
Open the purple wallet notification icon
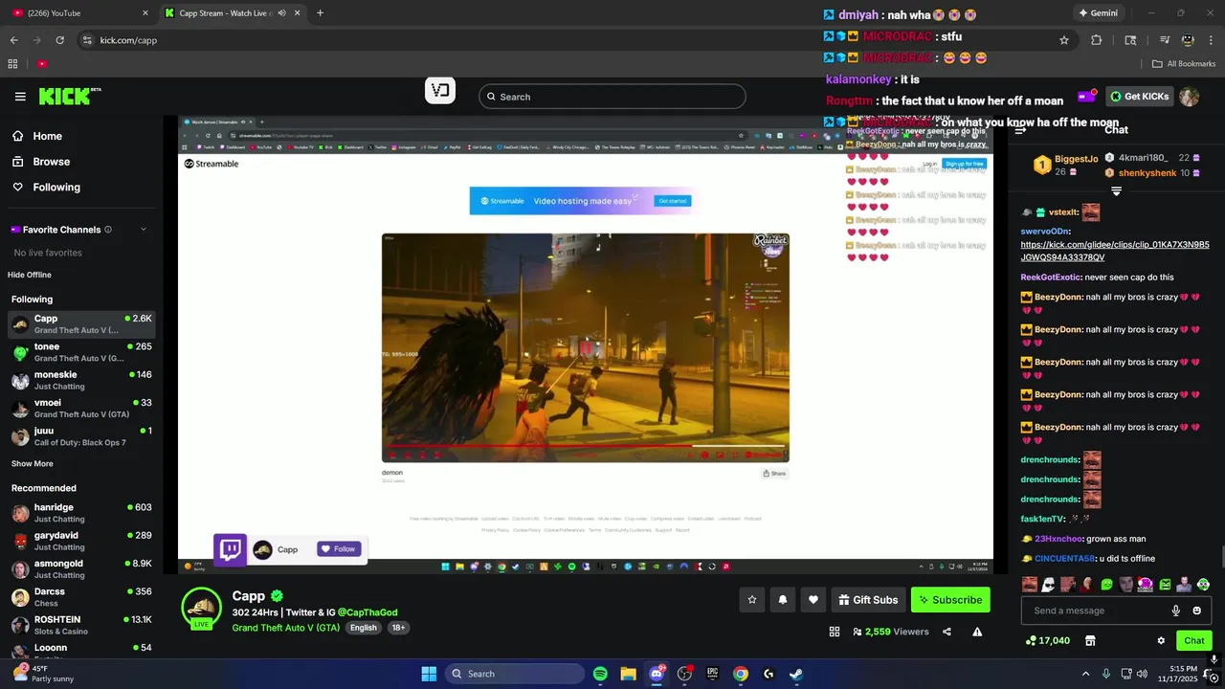[x=1086, y=97]
